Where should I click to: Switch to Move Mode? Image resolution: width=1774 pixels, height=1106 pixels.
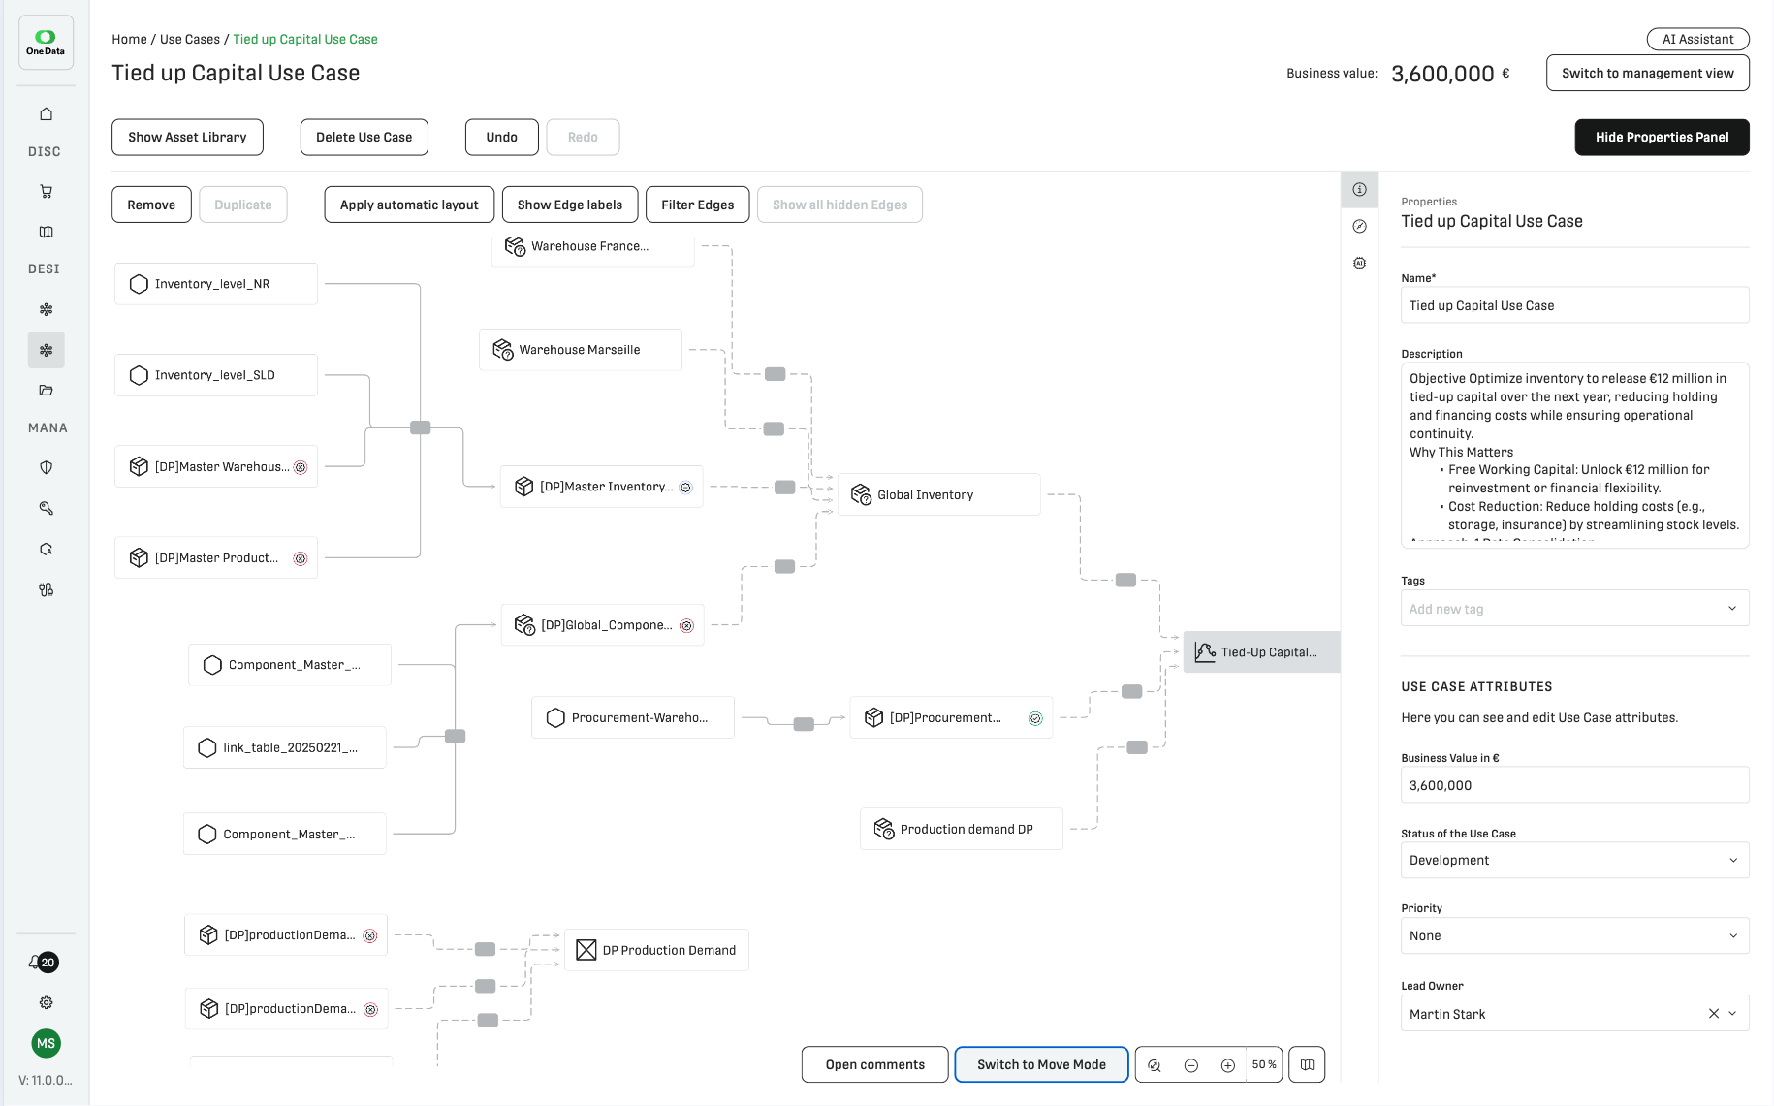pyautogui.click(x=1041, y=1064)
